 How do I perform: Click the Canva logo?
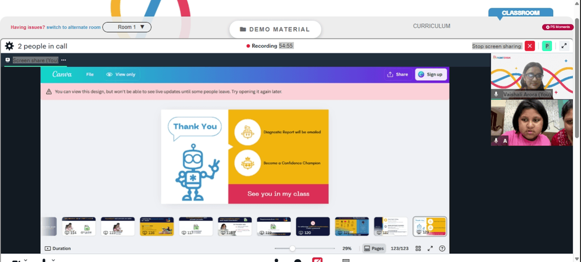[62, 74]
